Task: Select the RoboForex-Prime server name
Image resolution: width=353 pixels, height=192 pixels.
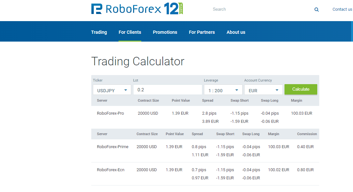Action: [x=113, y=147]
